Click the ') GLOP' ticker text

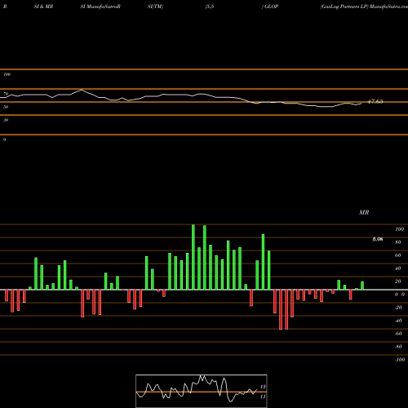pos(270,7)
